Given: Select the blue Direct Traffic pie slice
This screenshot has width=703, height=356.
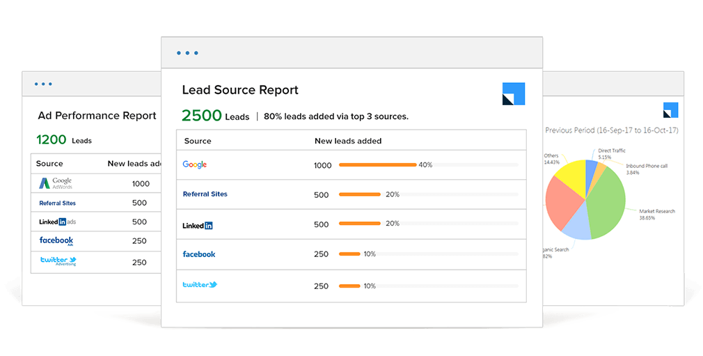Looking at the screenshot, I should pos(592,173).
